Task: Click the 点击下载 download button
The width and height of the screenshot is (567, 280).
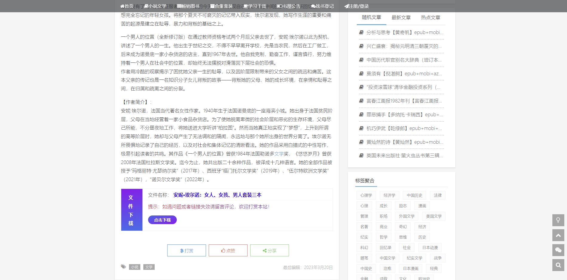Action: (x=162, y=220)
